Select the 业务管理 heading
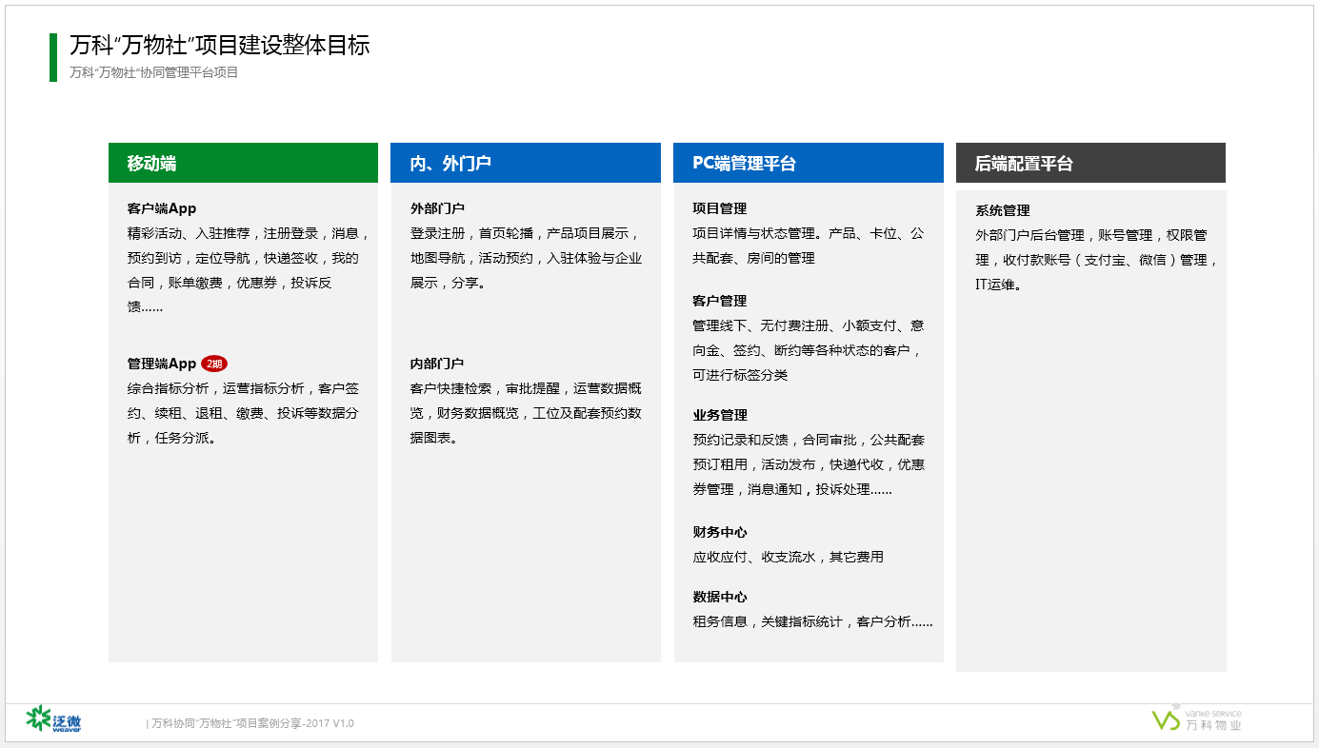Image resolution: width=1319 pixels, height=748 pixels. [x=720, y=415]
